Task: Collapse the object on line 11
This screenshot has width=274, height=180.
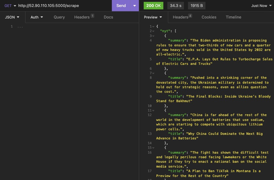Action: (x=153, y=111)
